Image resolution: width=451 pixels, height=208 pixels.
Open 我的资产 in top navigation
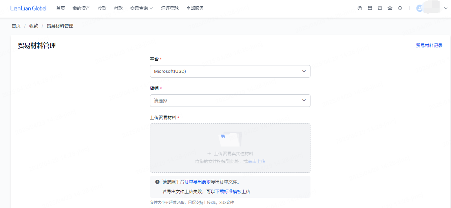point(81,8)
